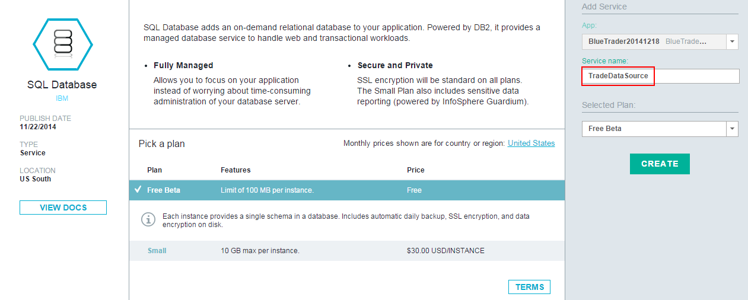Click the IBM publisher link
Viewport: 748px width, 300px height.
tap(62, 98)
